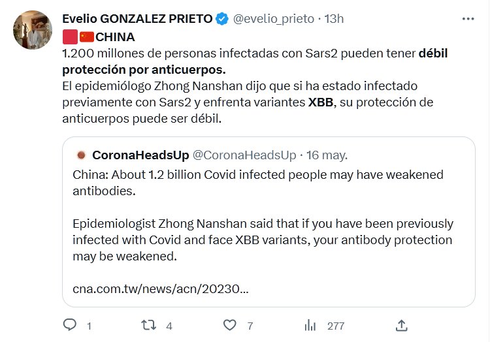Click the 13h timestamp of the tweet
The height and width of the screenshot is (342, 490).
click(334, 19)
